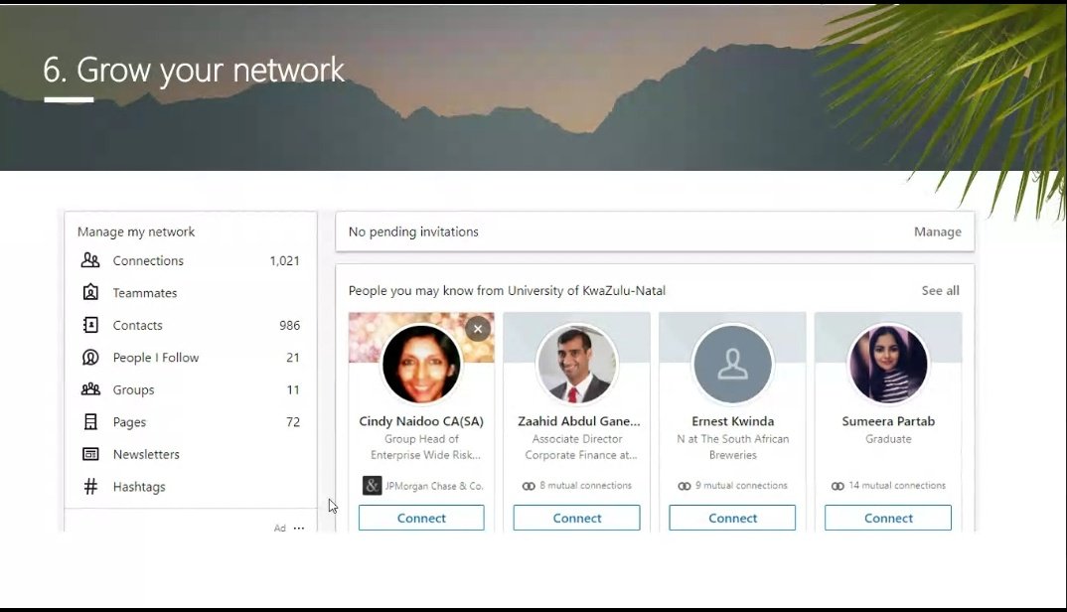Connect with Cindy Naidoo CA(SA)
1067x612 pixels.
[x=421, y=518]
